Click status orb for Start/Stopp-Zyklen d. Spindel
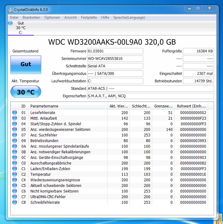 (x=15, y=124)
